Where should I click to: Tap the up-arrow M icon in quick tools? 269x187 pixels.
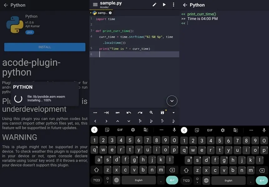tap(140, 121)
